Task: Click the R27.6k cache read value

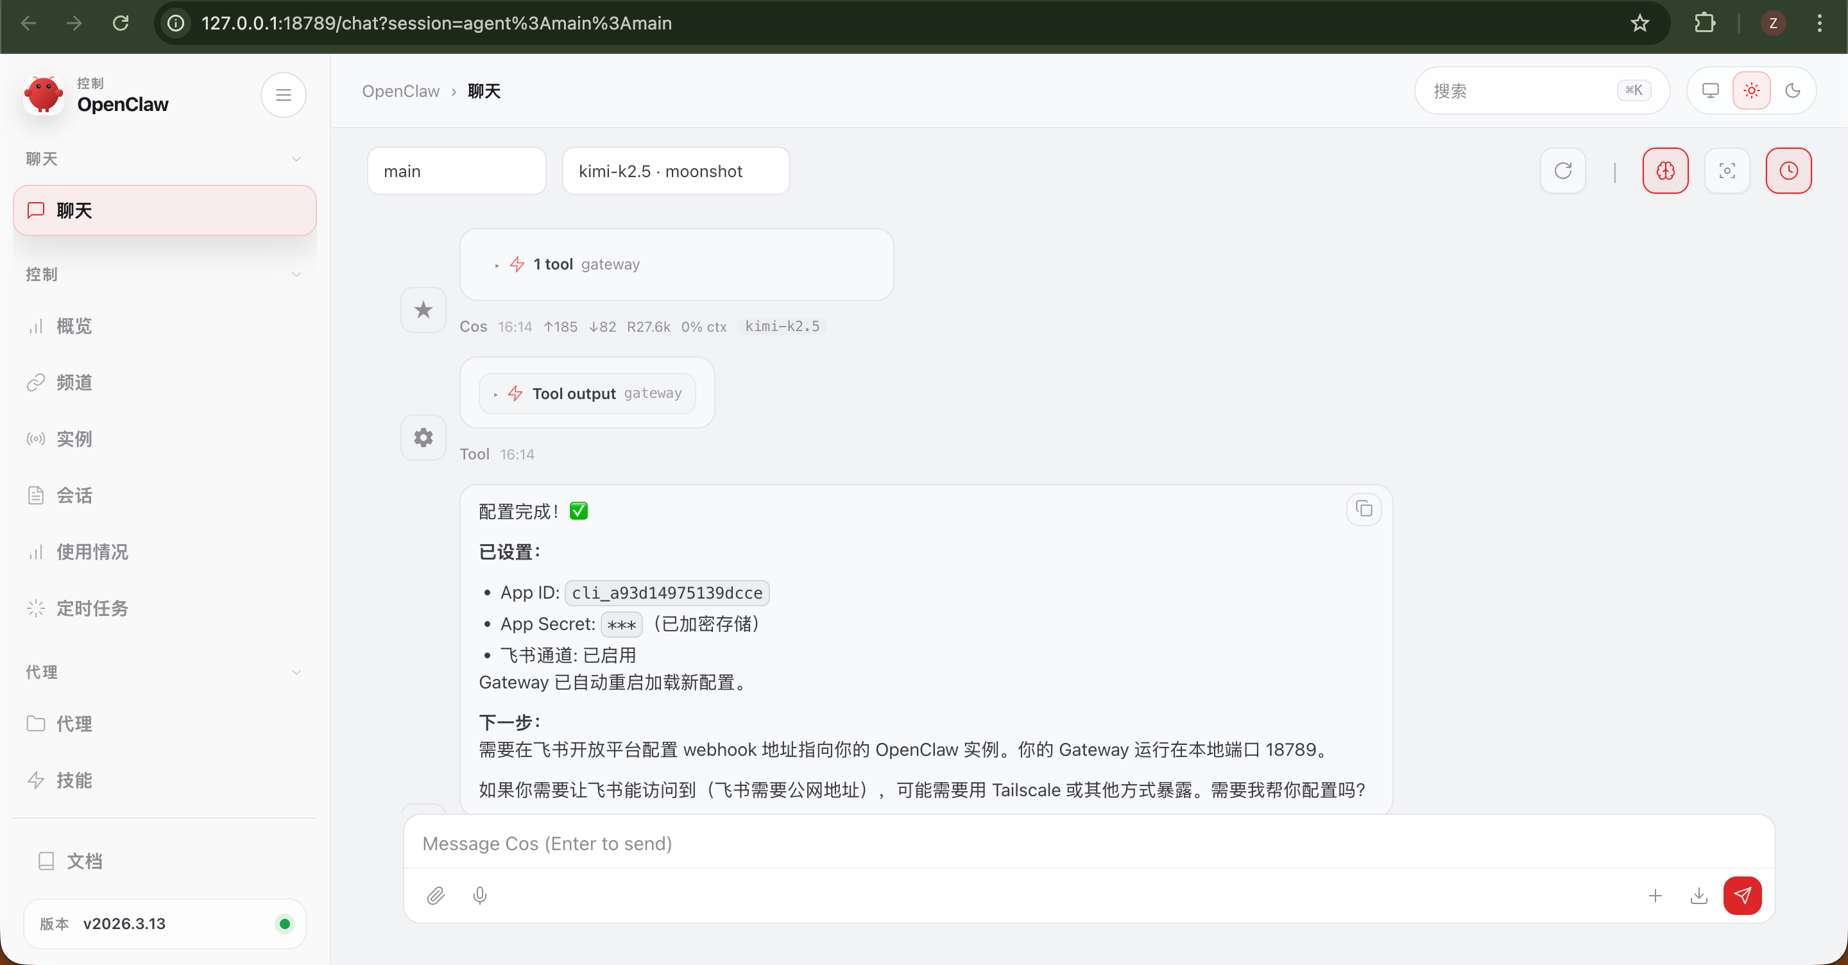Action: coord(649,327)
